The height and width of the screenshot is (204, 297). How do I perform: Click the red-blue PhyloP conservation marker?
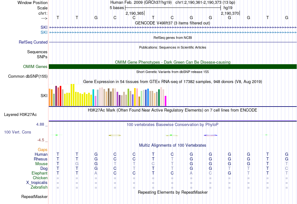[x=210, y=135]
